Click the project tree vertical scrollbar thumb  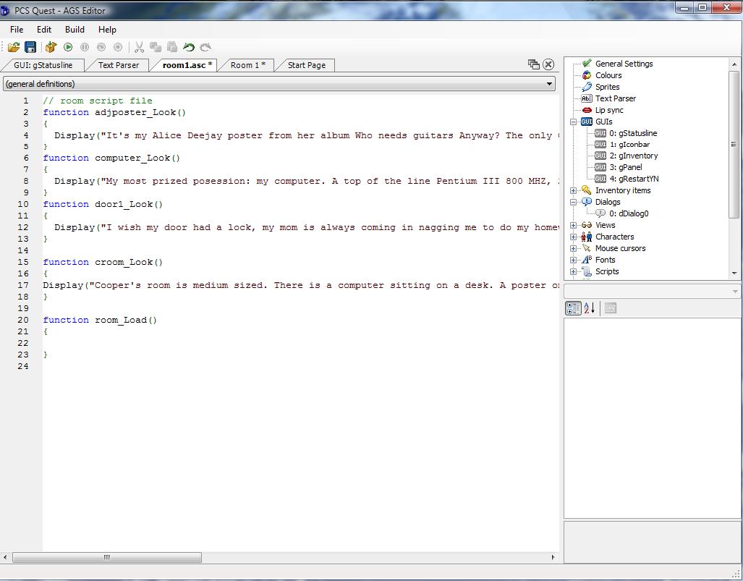(734, 144)
